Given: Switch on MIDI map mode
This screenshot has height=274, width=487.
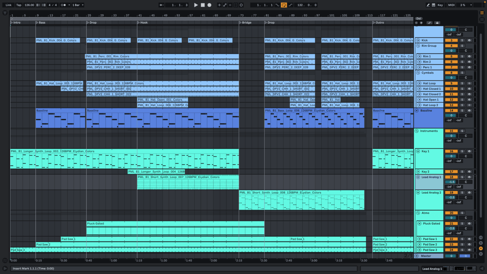Looking at the screenshot, I should click(x=451, y=5).
